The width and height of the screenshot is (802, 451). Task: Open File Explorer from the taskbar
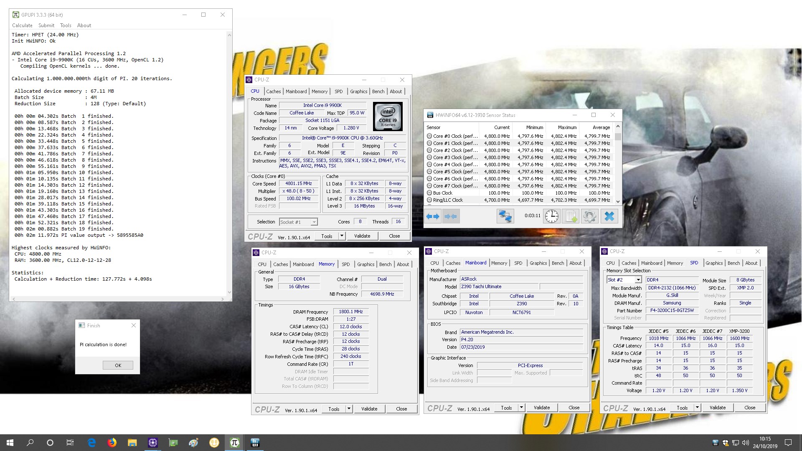[x=132, y=443]
